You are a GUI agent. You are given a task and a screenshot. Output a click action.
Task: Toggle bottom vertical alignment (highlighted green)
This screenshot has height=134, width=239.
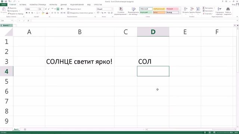click(x=58, y=9)
